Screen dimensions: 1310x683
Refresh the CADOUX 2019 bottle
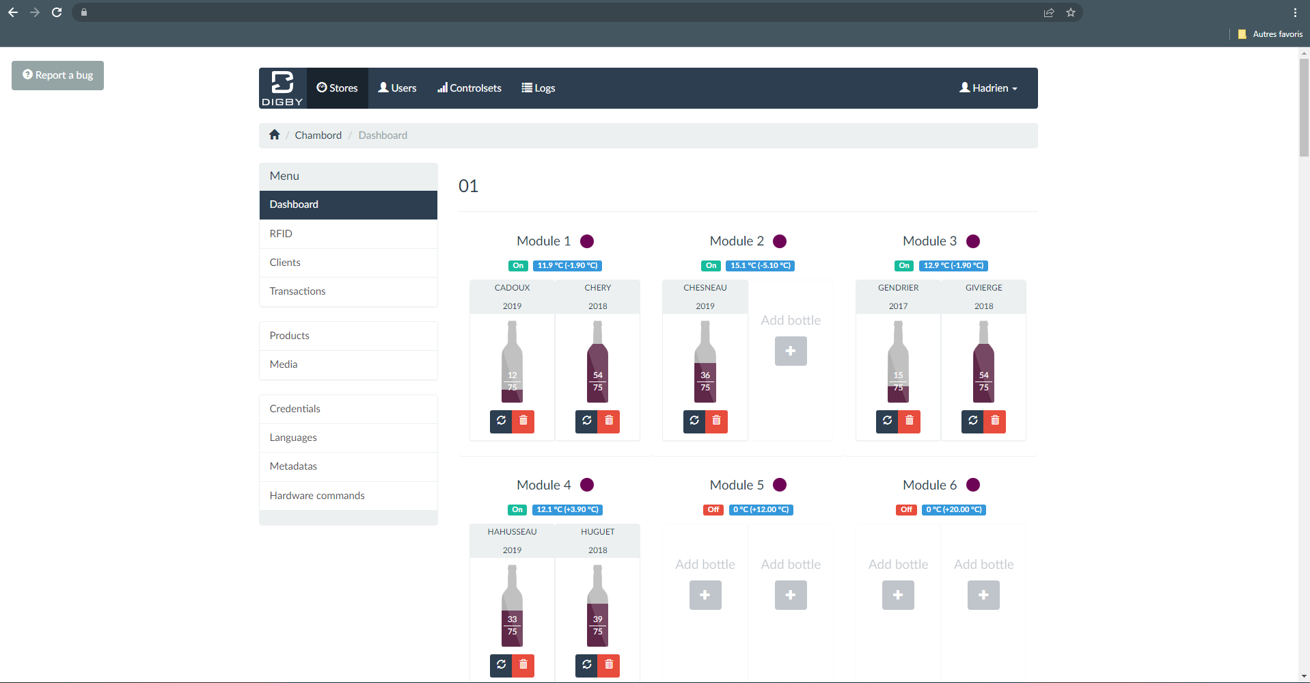(501, 421)
